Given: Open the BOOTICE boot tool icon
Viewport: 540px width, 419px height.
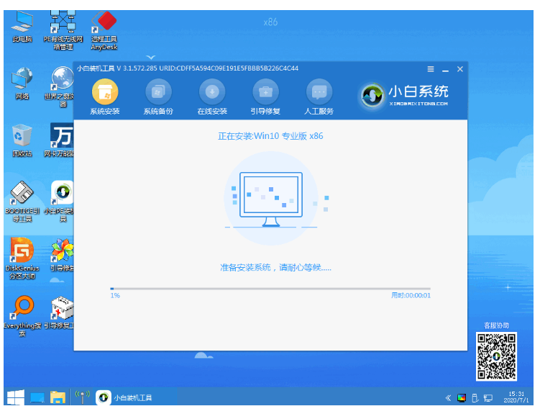Looking at the screenshot, I should (x=22, y=197).
